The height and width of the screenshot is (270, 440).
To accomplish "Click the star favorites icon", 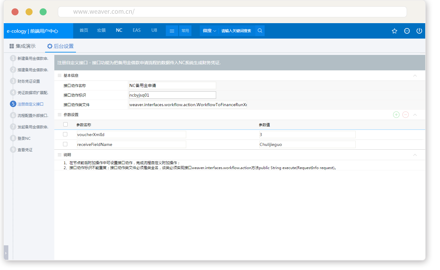I will [x=394, y=31].
